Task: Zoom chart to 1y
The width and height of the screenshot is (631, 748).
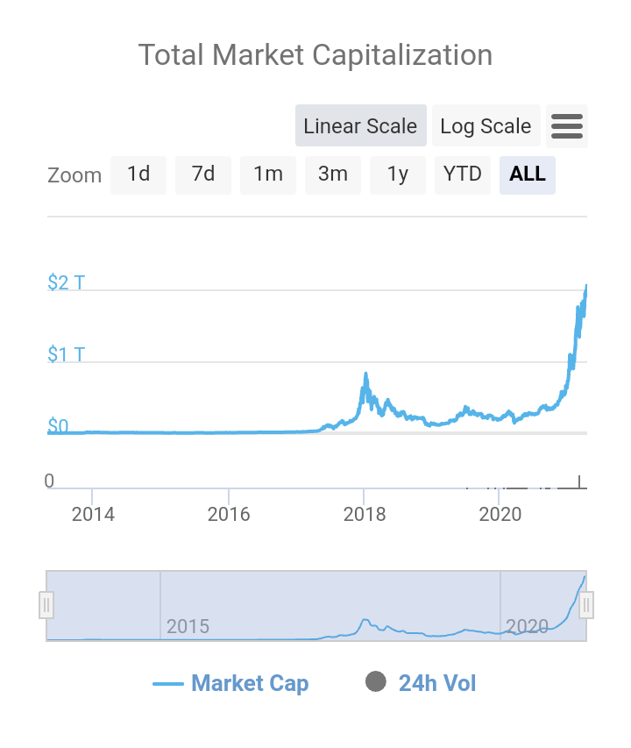Action: click(398, 175)
